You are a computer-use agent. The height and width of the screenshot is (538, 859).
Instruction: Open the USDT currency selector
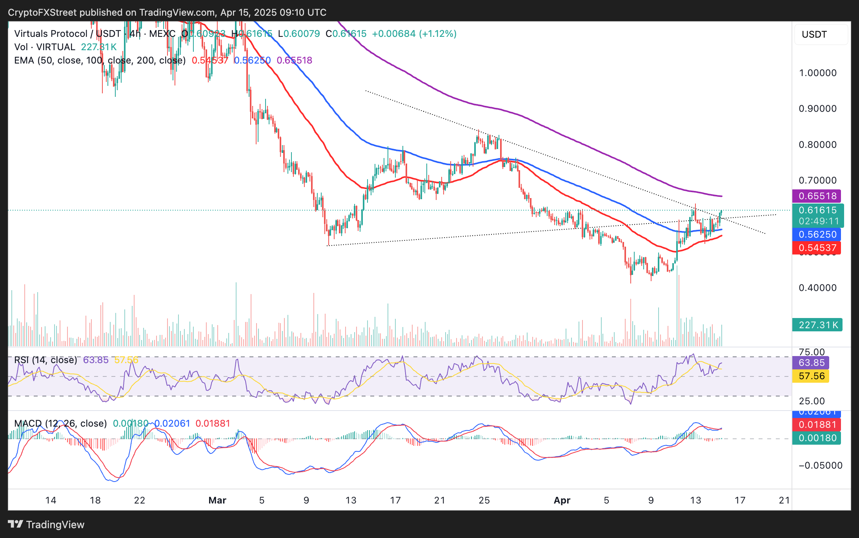coord(821,35)
